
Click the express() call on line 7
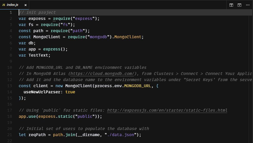[55, 49]
